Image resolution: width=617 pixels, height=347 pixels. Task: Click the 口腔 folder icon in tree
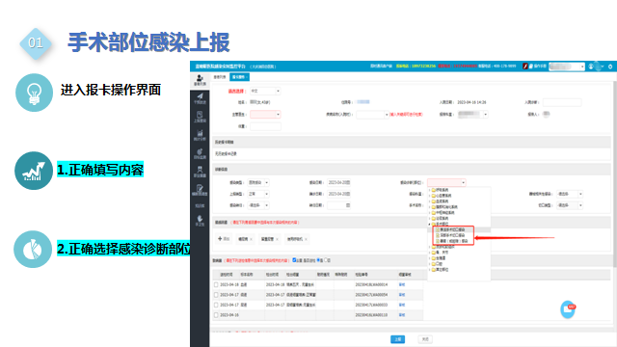(434, 264)
